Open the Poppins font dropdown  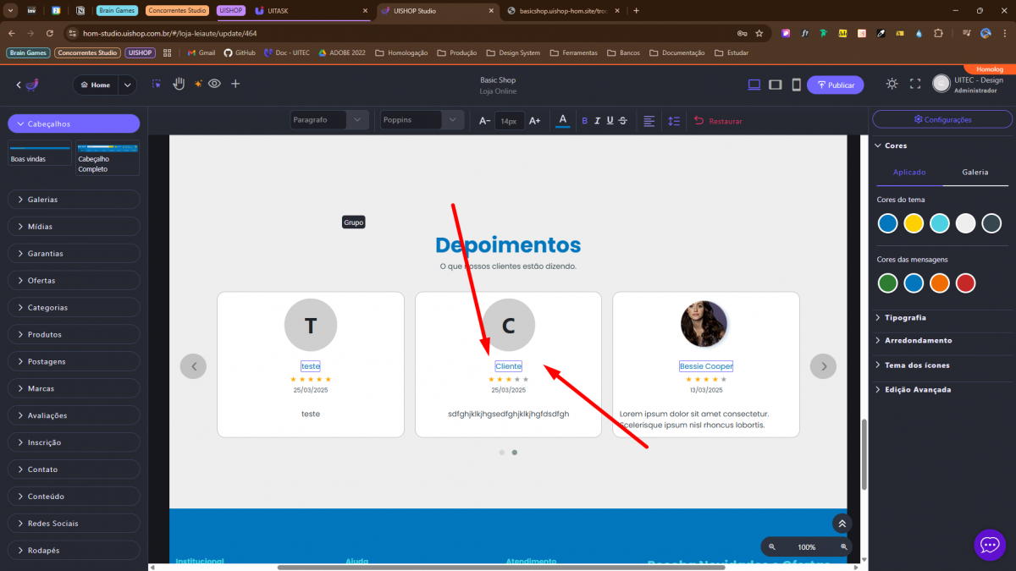pyautogui.click(x=422, y=120)
